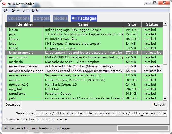Switch to the Corpora tab
172x134 pixels.
coord(42,18)
